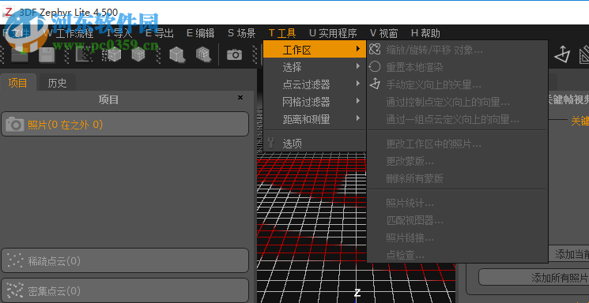Open the 选项 menu entry
This screenshot has width=589, height=303.
[x=315, y=144]
